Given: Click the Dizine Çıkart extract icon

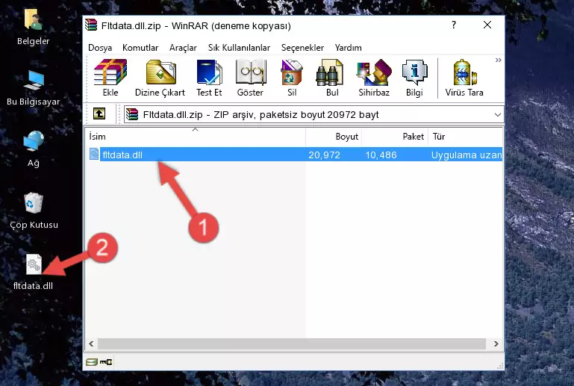Looking at the screenshot, I should [x=160, y=78].
